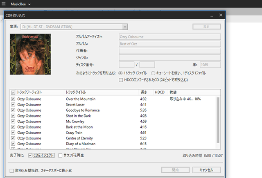262x178 pixels.
Task: Uncheck the Diary of a Madman checkbox
Action: [13, 144]
